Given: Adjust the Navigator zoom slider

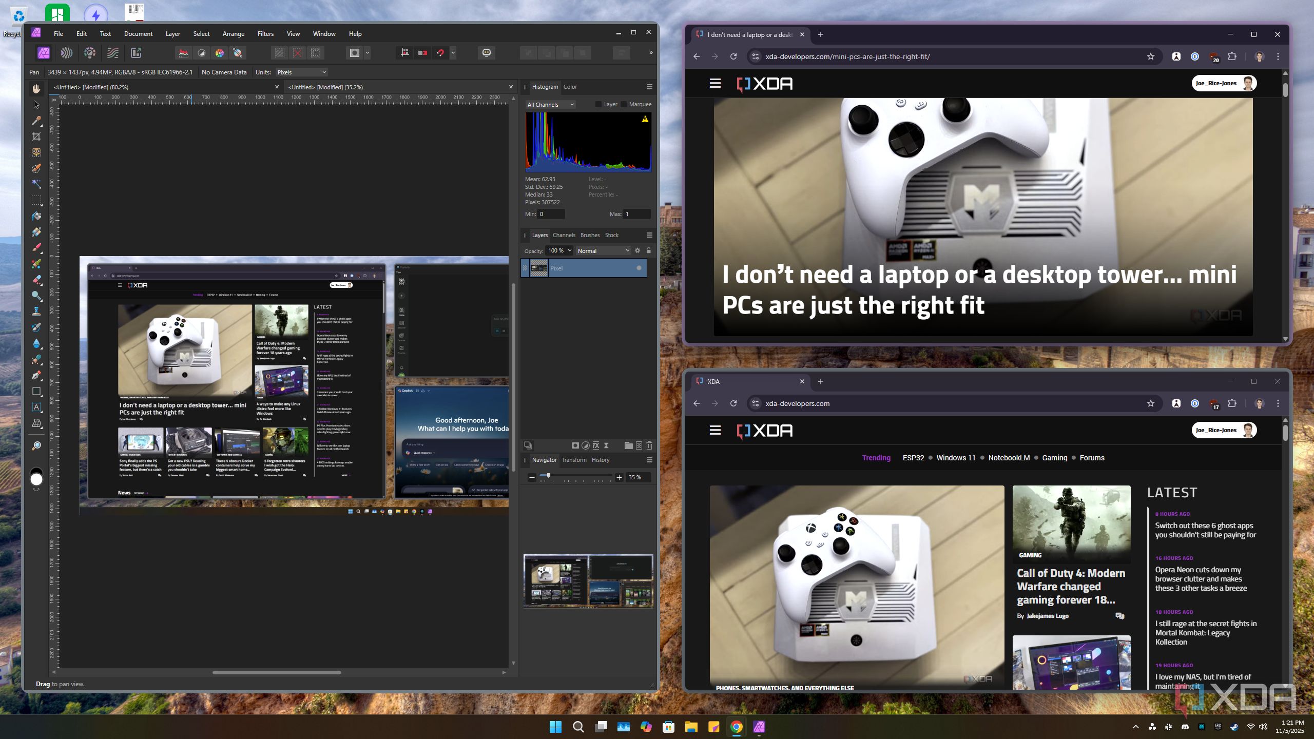Looking at the screenshot, I should point(549,476).
